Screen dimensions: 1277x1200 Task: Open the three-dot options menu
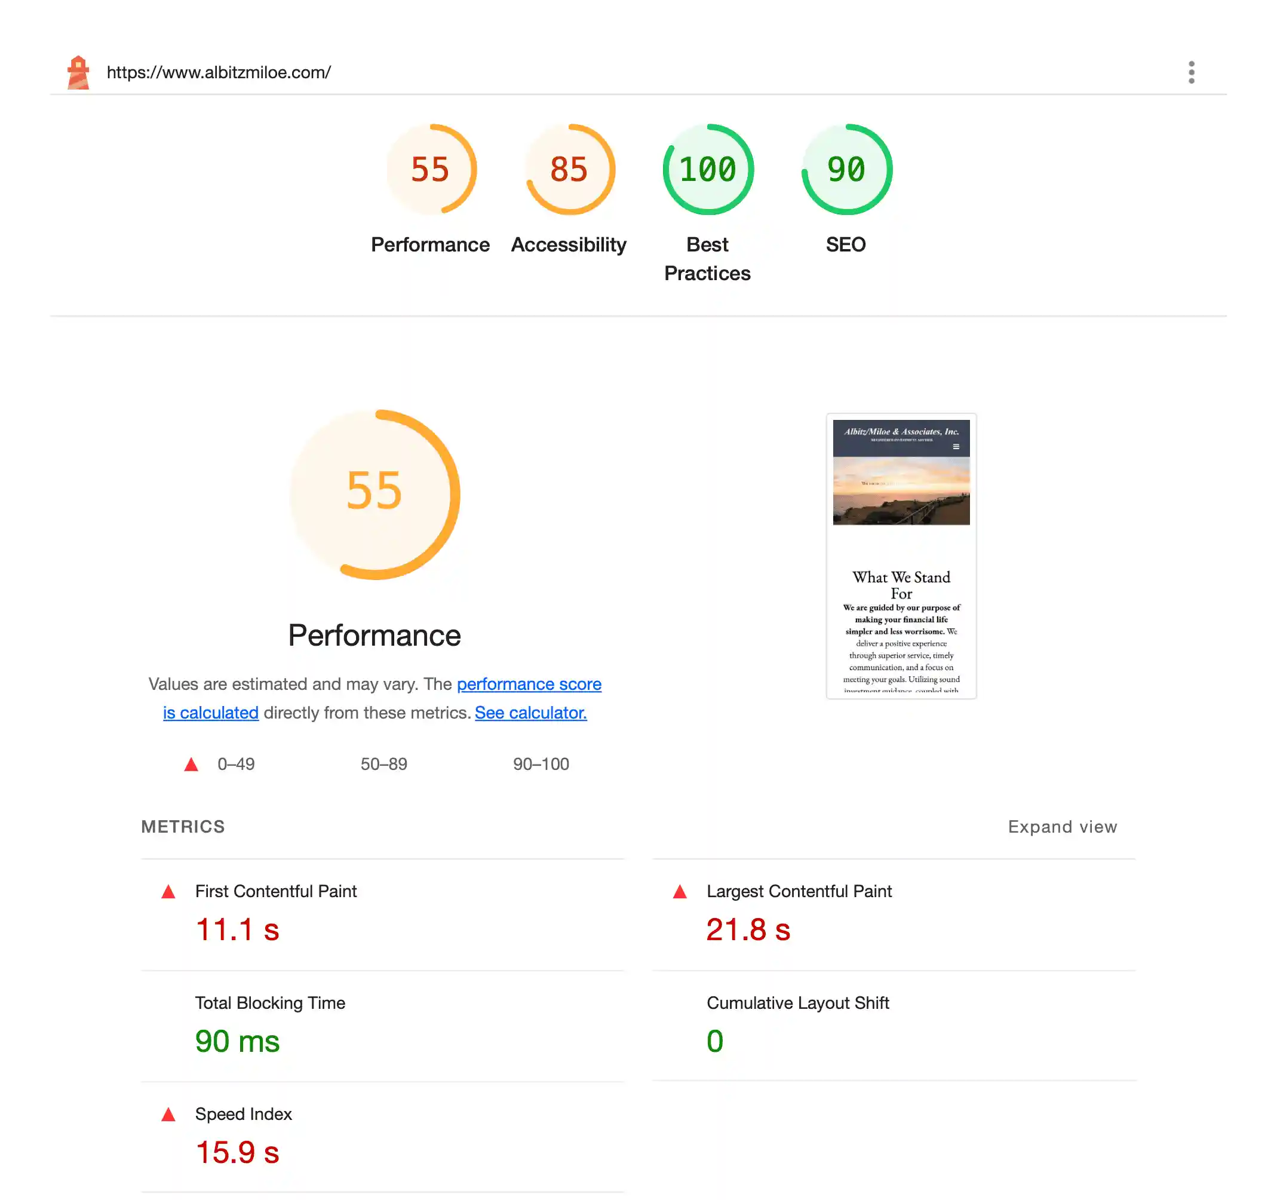[x=1192, y=71]
